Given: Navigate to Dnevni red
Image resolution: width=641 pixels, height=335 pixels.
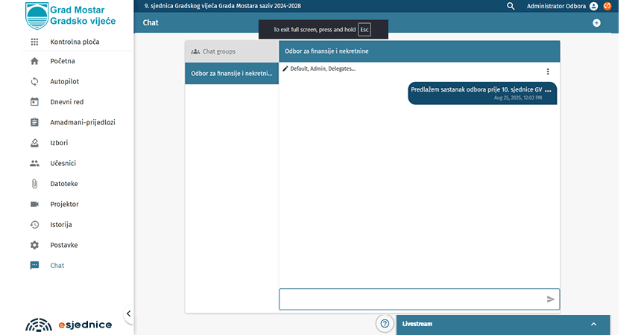Looking at the screenshot, I should (x=66, y=102).
